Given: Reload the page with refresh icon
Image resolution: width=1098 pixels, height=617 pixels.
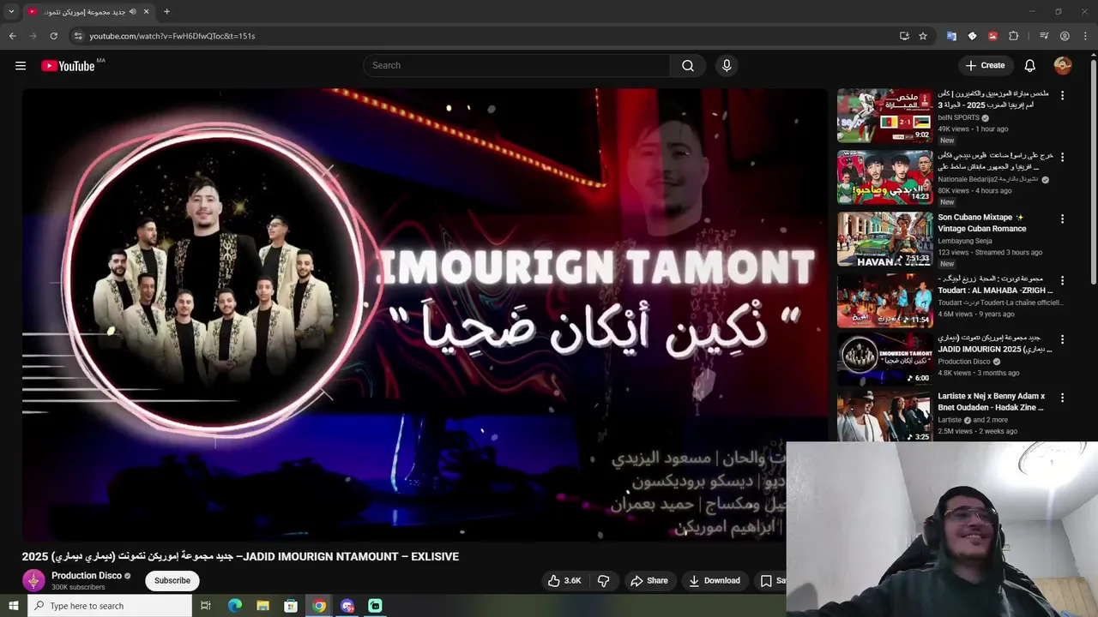Looking at the screenshot, I should click(53, 36).
